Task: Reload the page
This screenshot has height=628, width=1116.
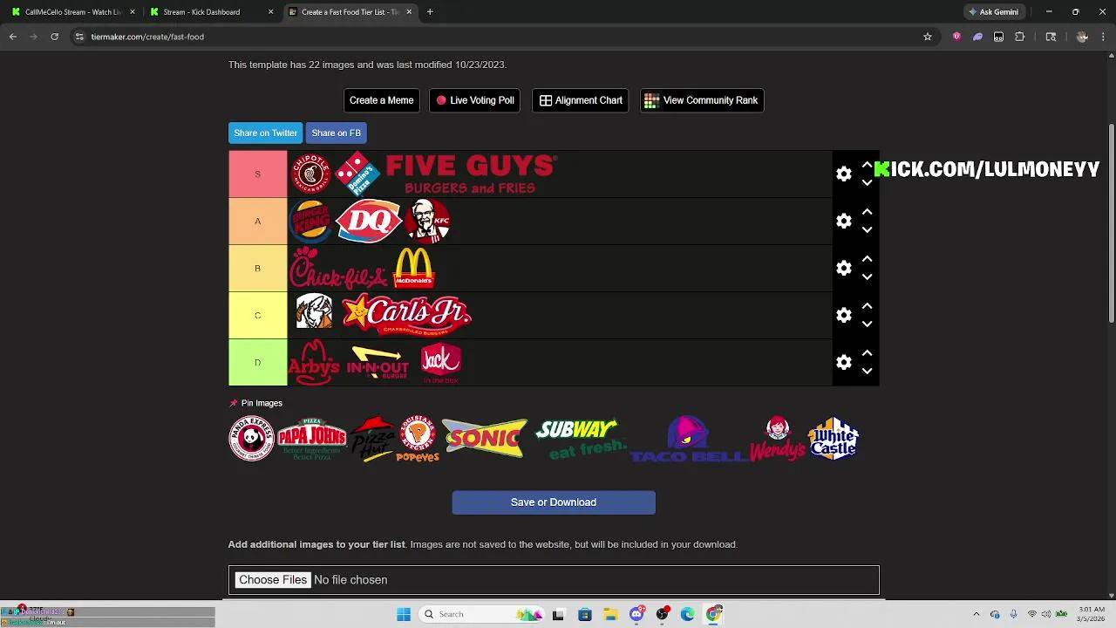Action: 54,37
